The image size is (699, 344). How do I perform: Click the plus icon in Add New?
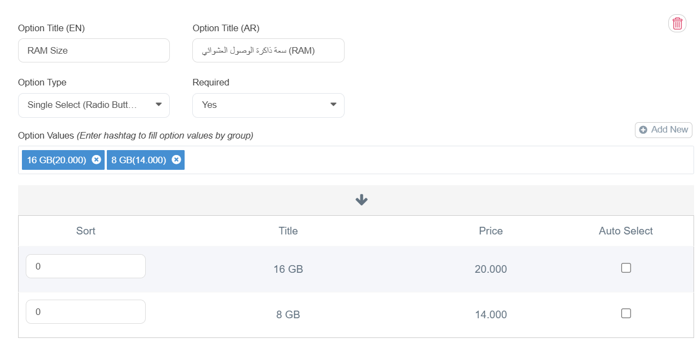click(x=643, y=130)
